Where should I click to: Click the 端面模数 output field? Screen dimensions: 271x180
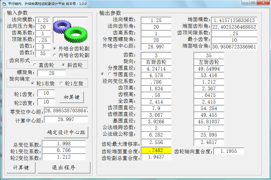(234, 20)
